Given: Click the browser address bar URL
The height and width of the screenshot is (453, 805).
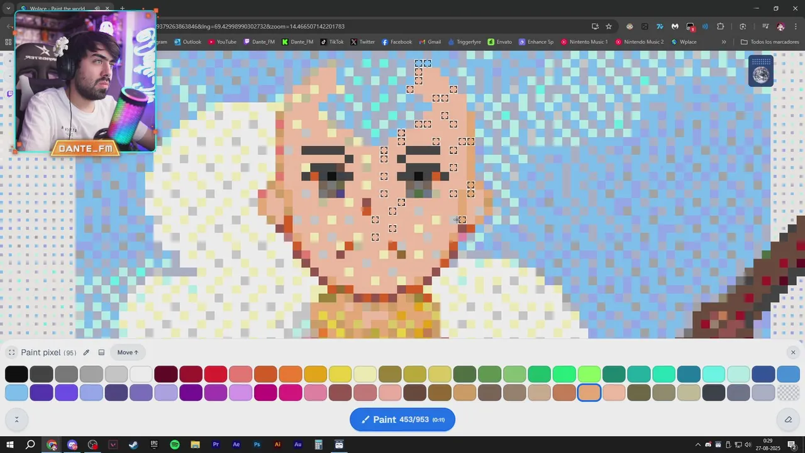Looking at the screenshot, I should click(x=250, y=26).
